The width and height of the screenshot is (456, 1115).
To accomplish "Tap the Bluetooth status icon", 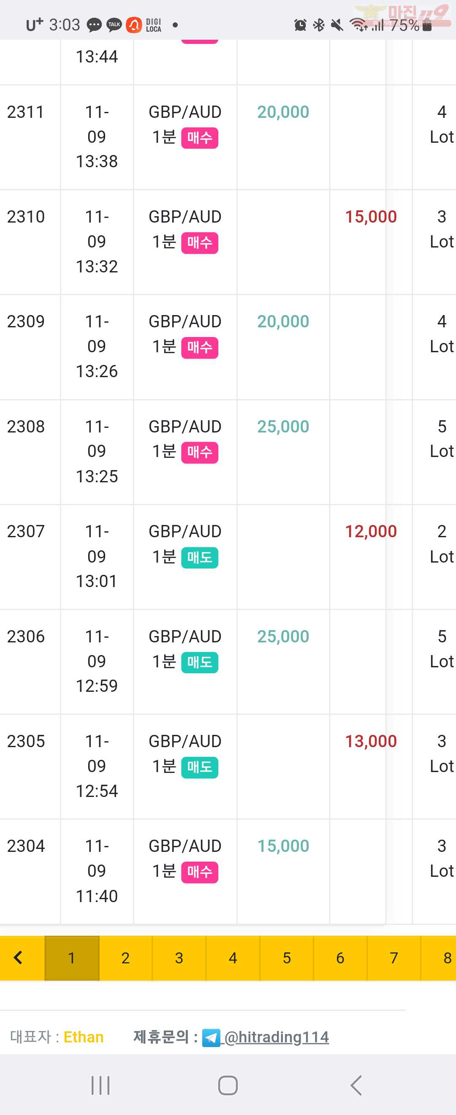I will [319, 25].
